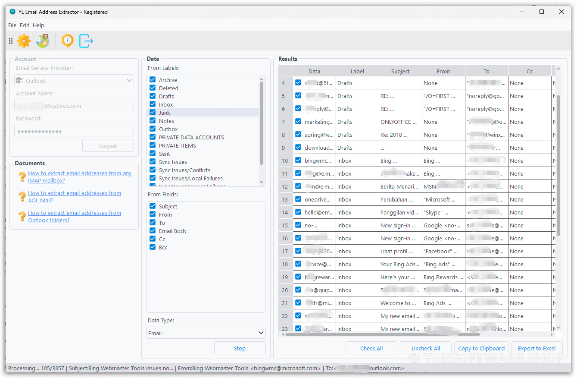Open the Data Type Email dropdown
The image size is (577, 378).
click(x=206, y=333)
